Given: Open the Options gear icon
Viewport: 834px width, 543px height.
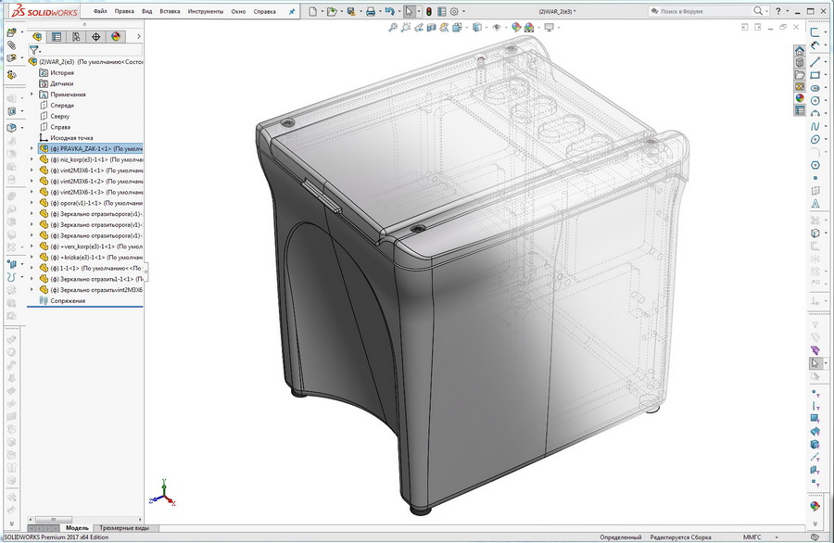Looking at the screenshot, I should tap(454, 11).
